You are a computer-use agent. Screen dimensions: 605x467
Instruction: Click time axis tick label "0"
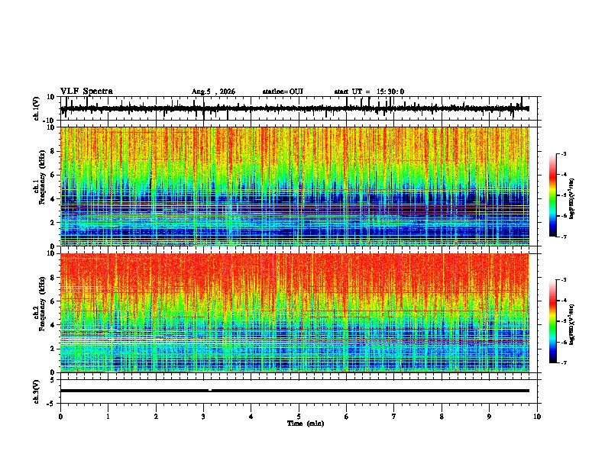pyautogui.click(x=60, y=417)
